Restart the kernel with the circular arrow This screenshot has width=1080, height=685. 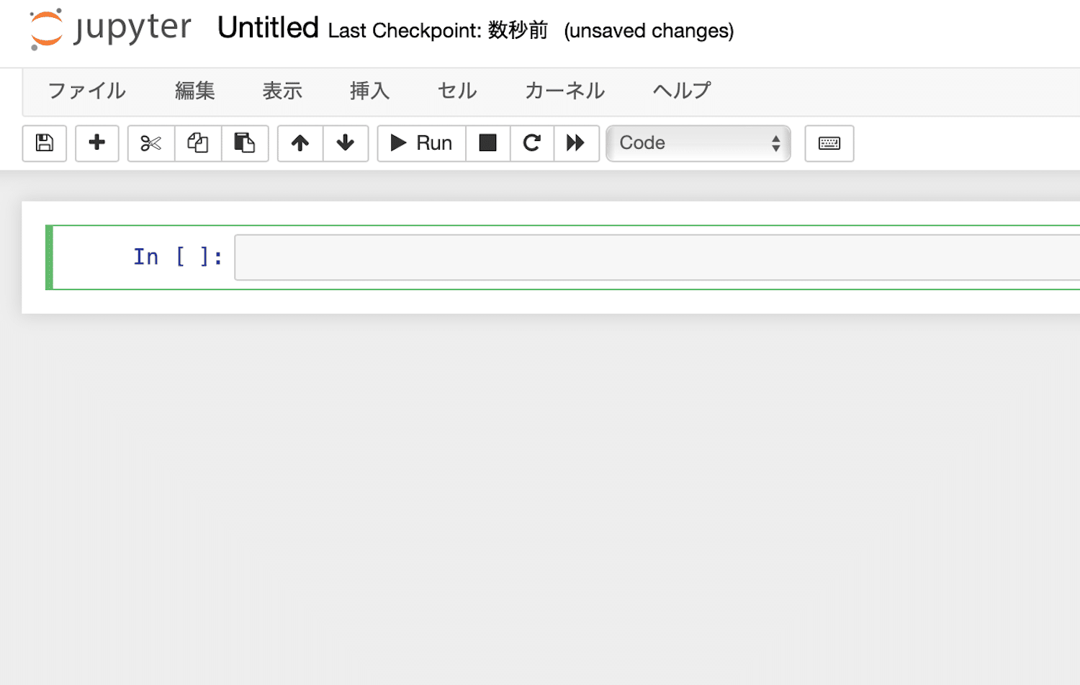(532, 143)
